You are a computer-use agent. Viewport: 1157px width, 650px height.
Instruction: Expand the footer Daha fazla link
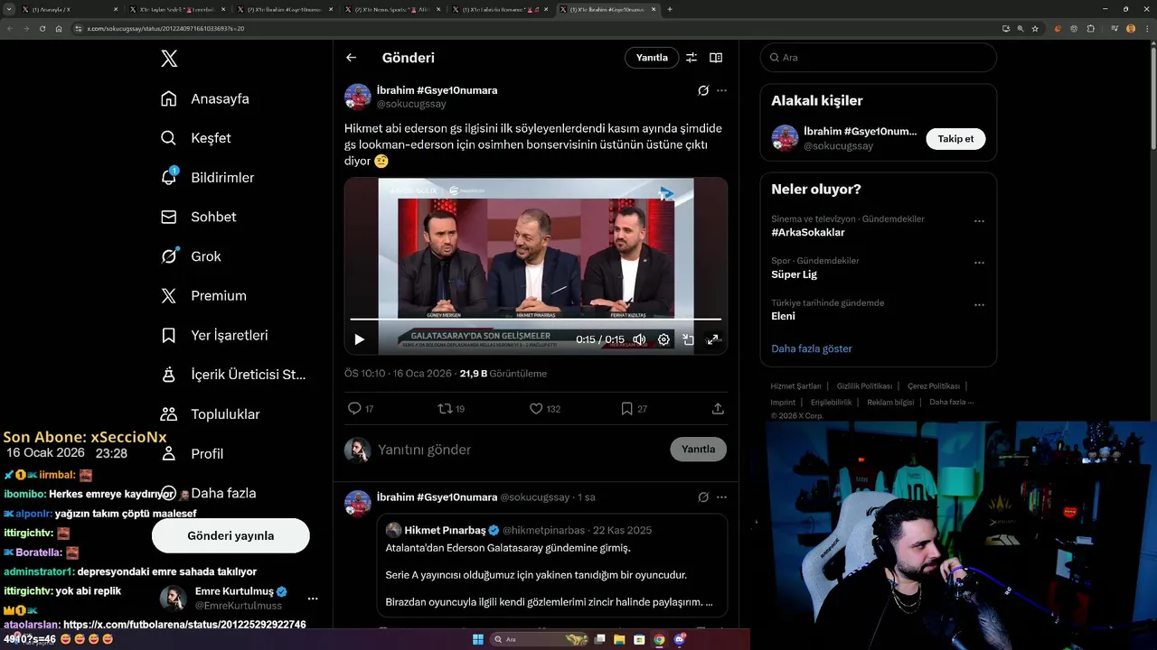952,402
